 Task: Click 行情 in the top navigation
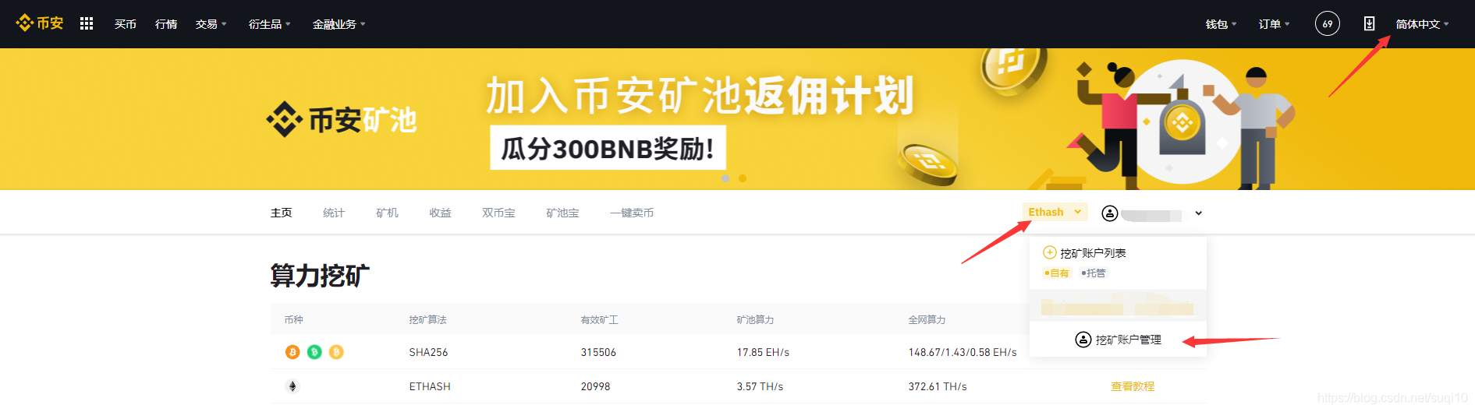[x=166, y=24]
